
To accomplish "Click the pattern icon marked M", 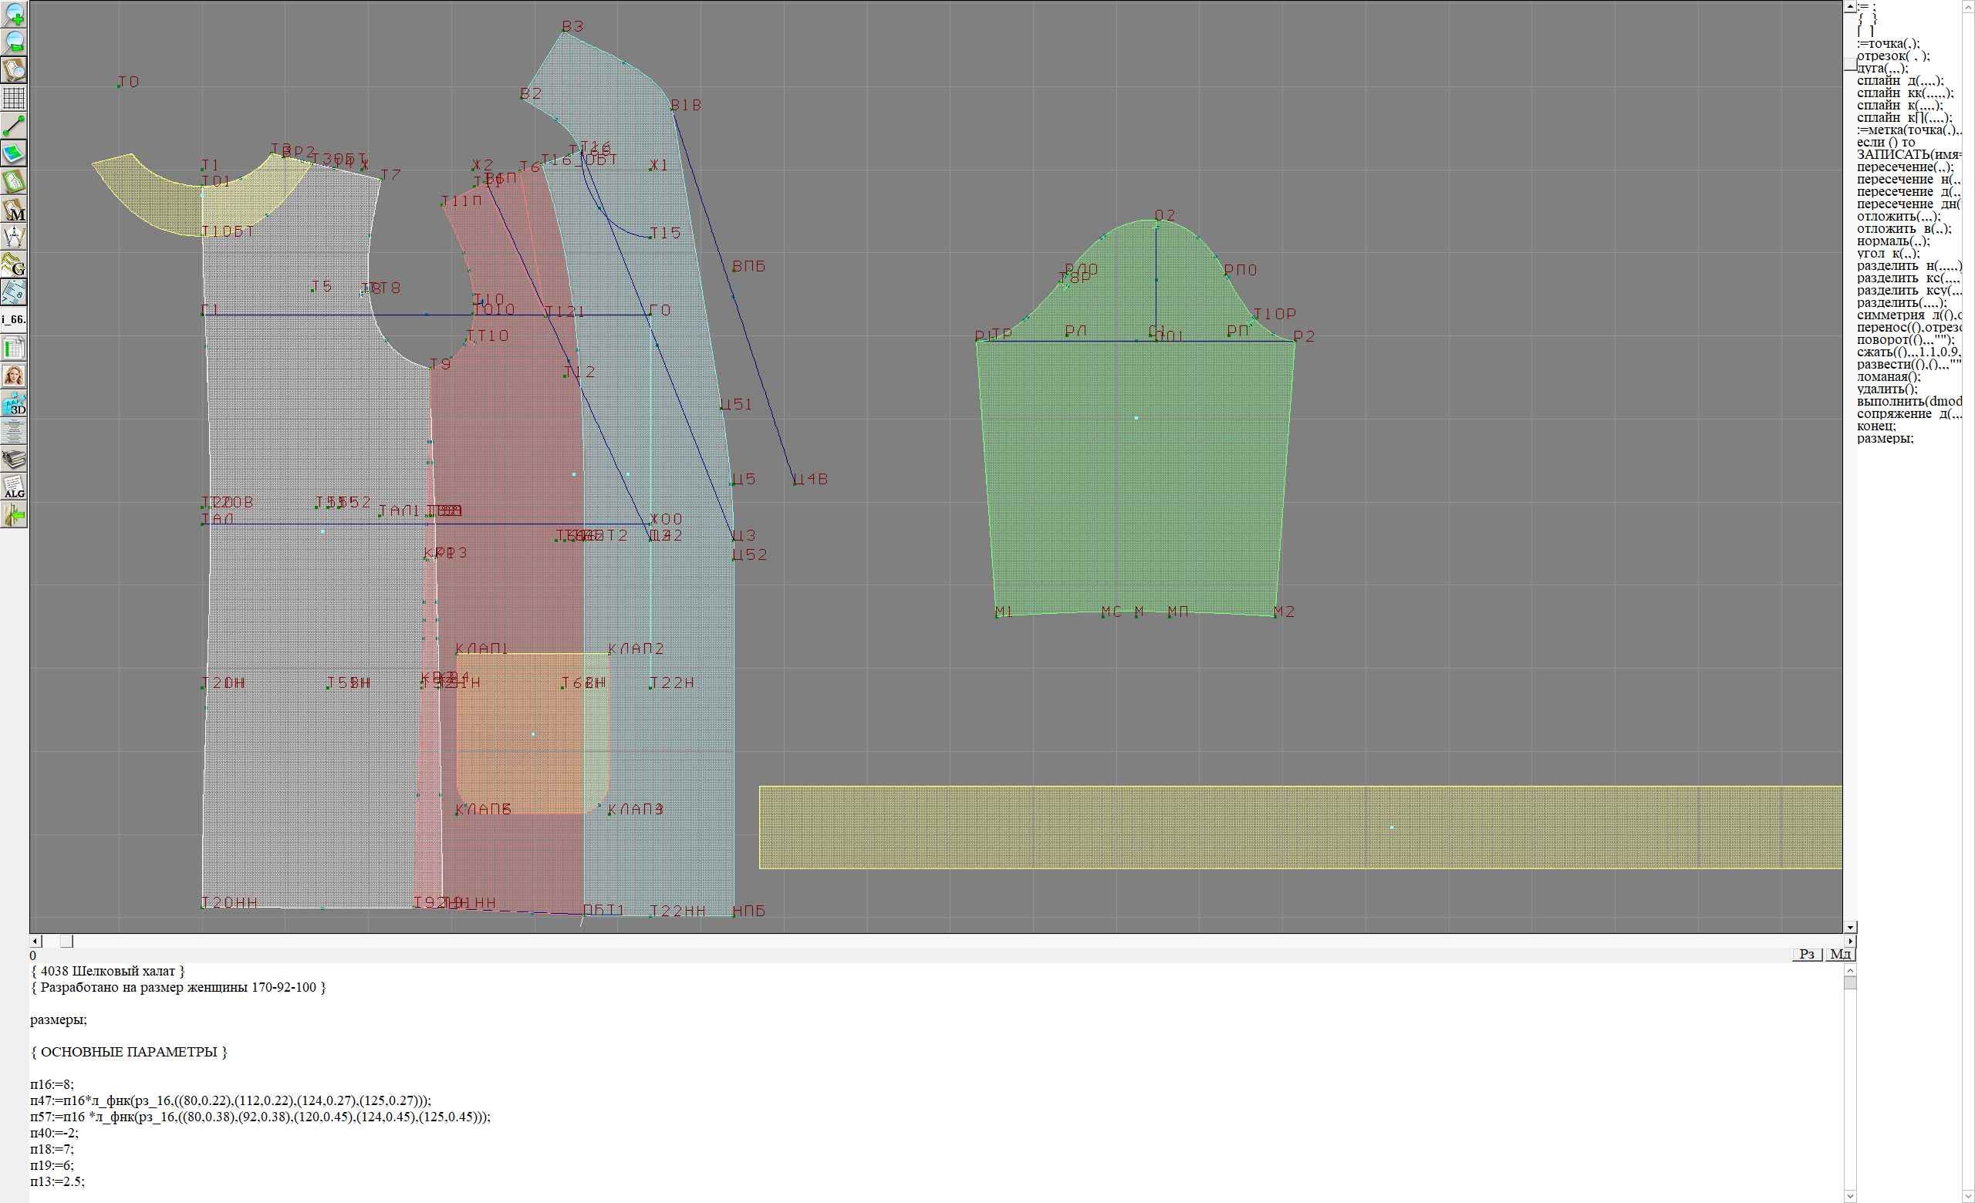I will 15,209.
